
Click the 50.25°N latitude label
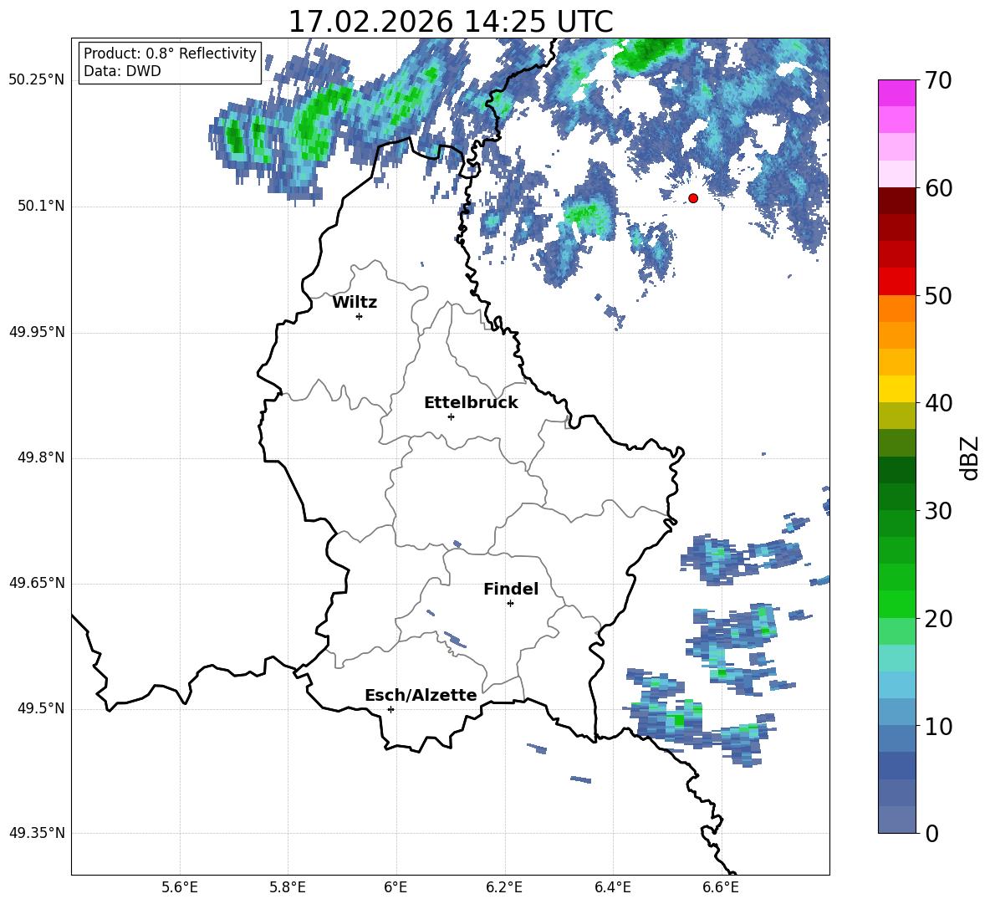pyautogui.click(x=37, y=80)
